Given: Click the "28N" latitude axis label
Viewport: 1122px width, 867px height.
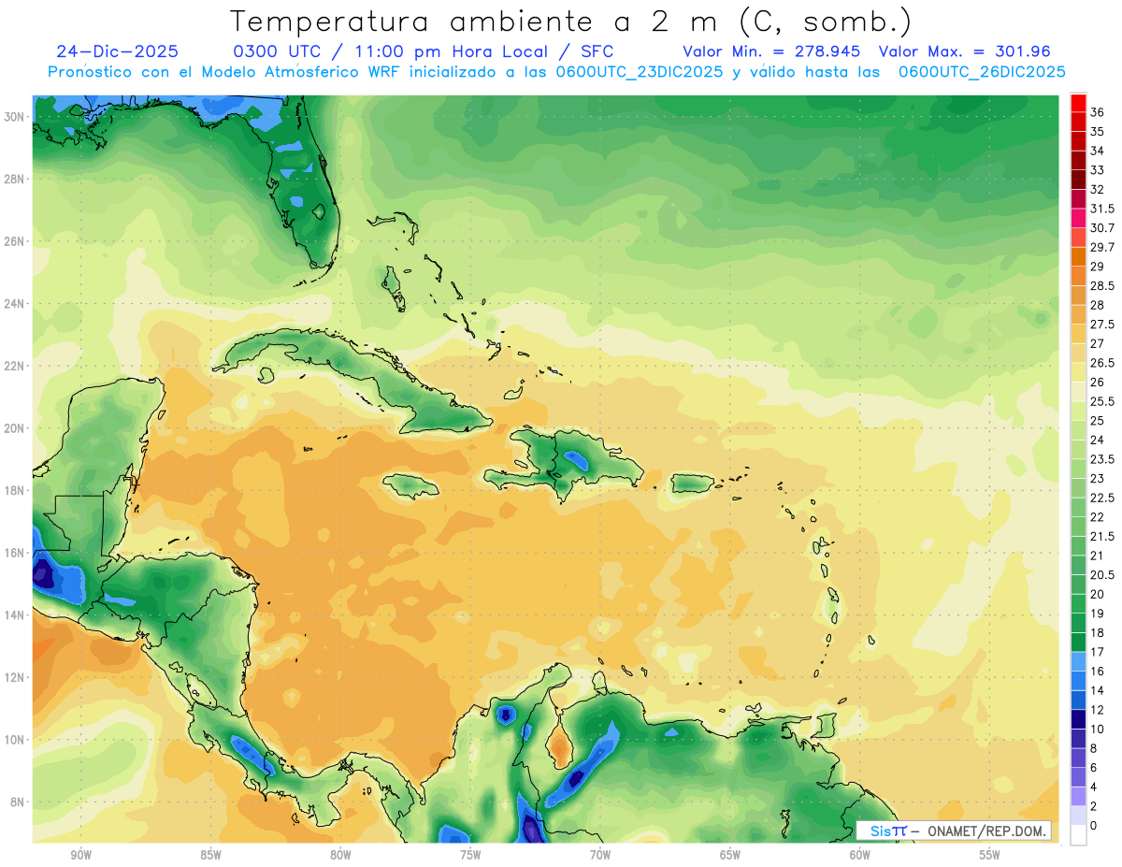Looking at the screenshot, I should 16,179.
